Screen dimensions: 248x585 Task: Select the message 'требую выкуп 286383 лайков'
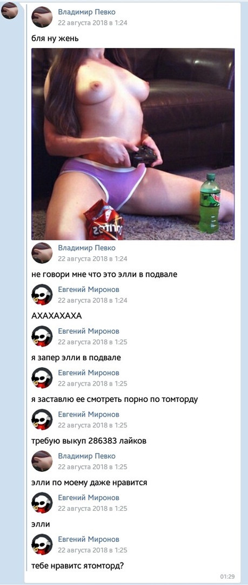coord(89,441)
